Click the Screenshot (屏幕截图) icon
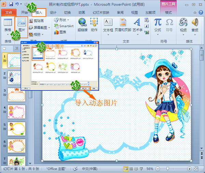This screenshot has height=173, width=205. coord(31,28)
